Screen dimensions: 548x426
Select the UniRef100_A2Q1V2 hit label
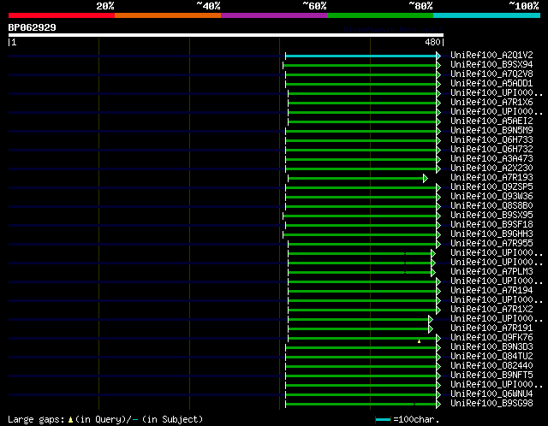click(491, 55)
